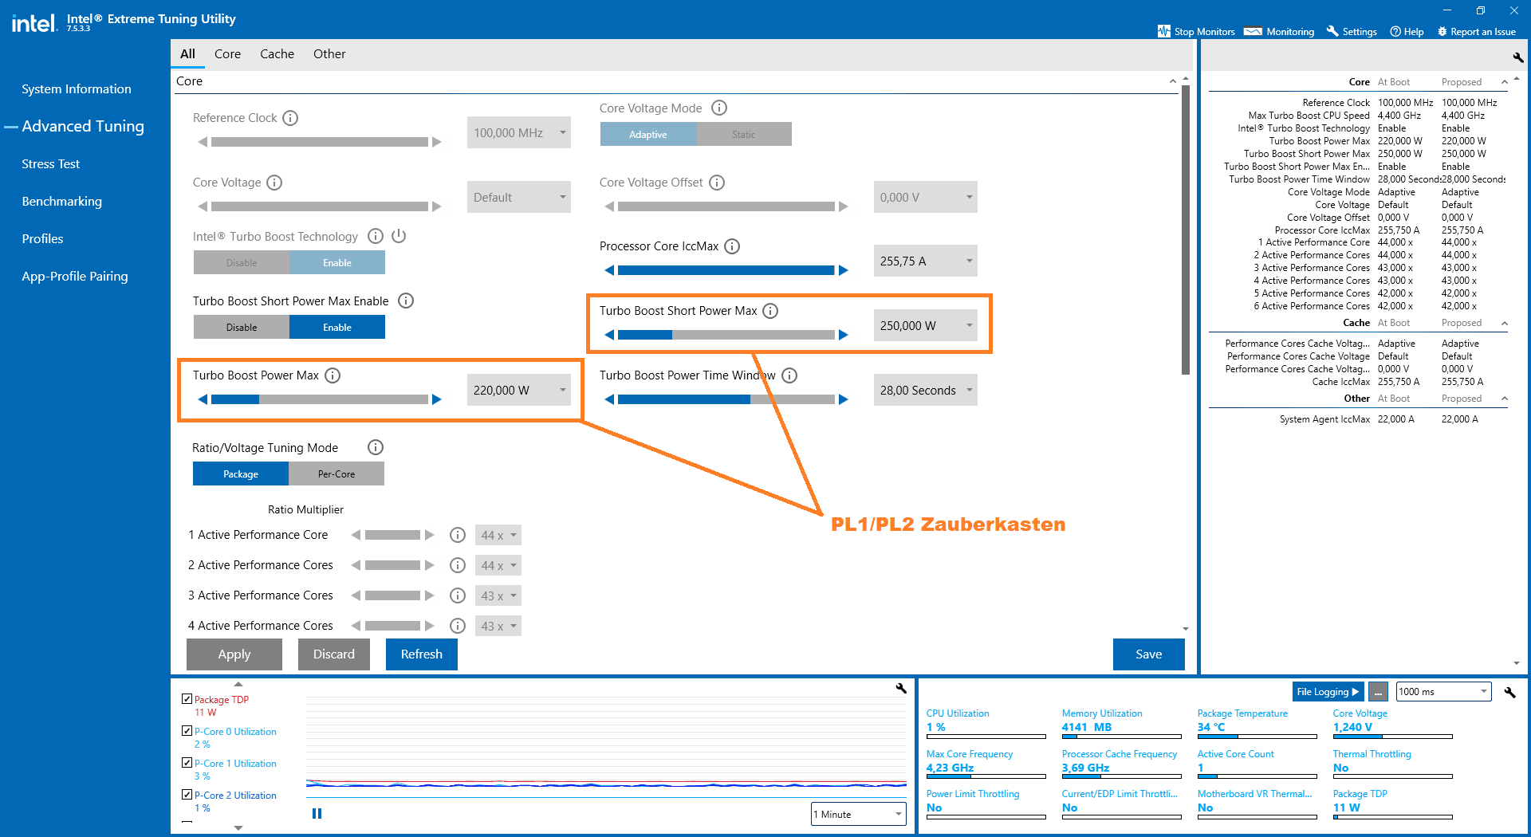Click info icon for Processor Core IccMax

click(732, 246)
